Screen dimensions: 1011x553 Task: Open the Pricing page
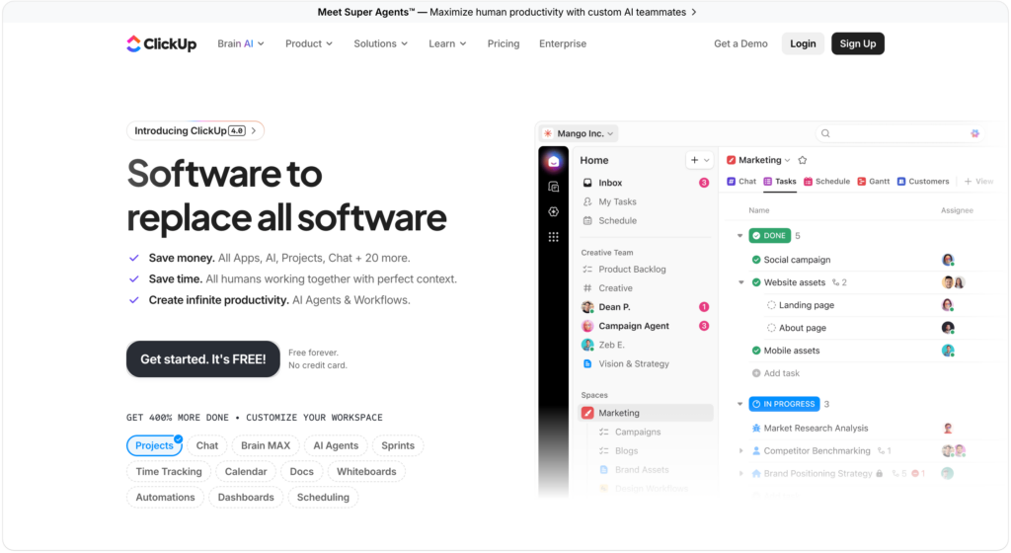504,43
